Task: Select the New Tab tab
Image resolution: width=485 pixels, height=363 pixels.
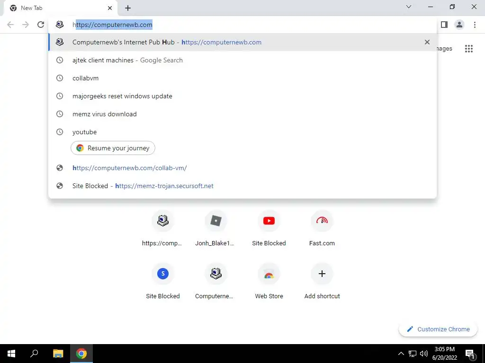Action: (x=61, y=8)
